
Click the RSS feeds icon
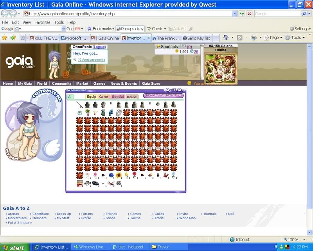239,38
